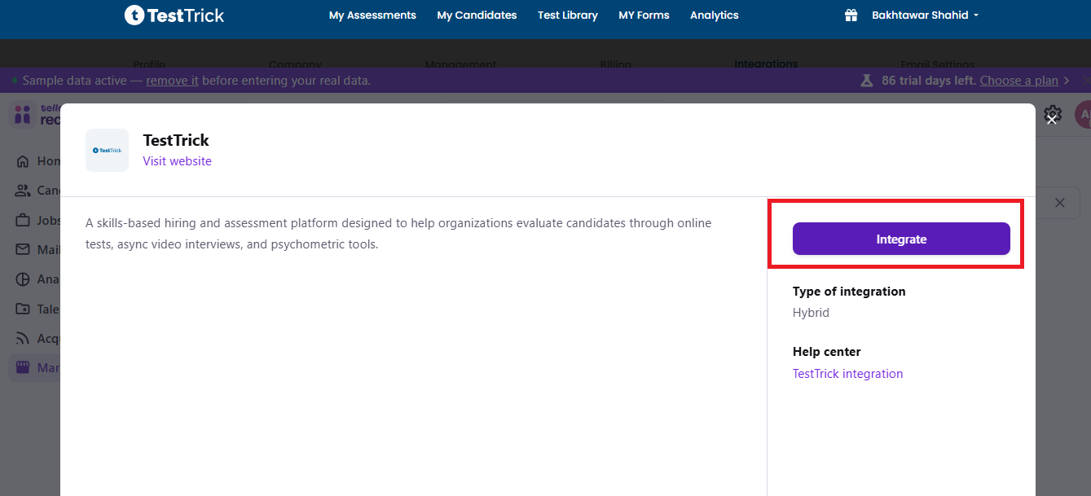
Task: Switch to the Email Settings tab
Action: [x=937, y=64]
